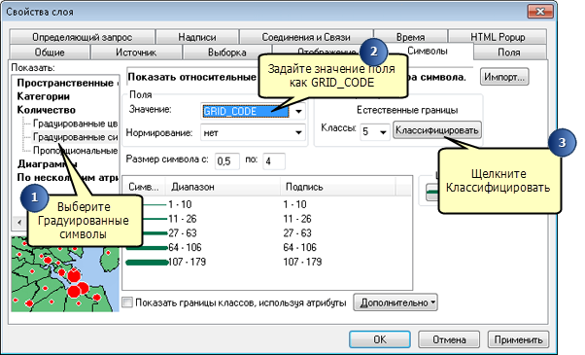Screen dimensions: 585x355
Task: Select the Символы tab
Action: coord(428,51)
